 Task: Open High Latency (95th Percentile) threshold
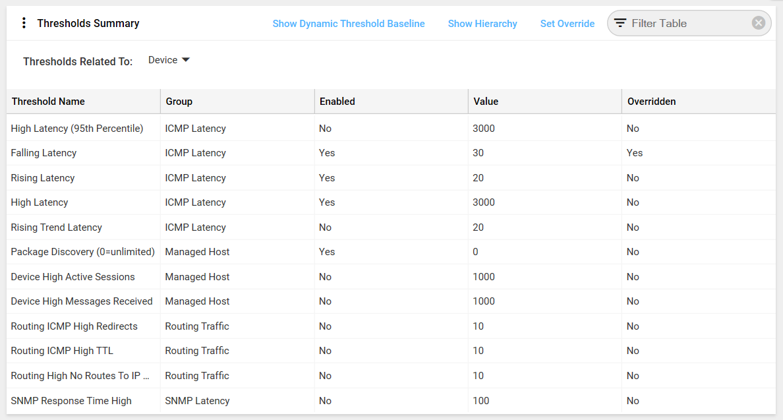coord(77,128)
